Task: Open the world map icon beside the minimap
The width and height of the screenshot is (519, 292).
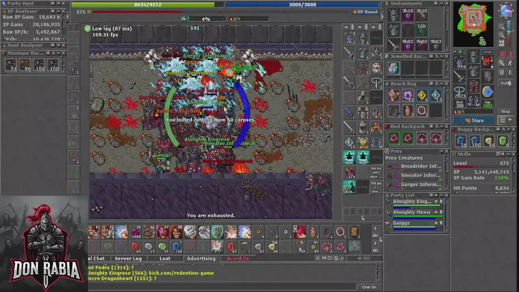Action: [x=502, y=43]
